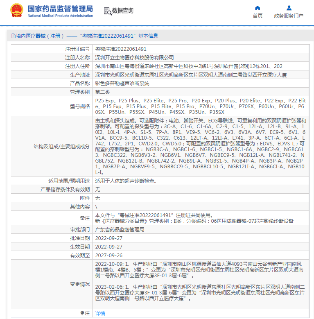The image size is (314, 319).
Task: Click the national emblem logo
Action: click(17, 10)
